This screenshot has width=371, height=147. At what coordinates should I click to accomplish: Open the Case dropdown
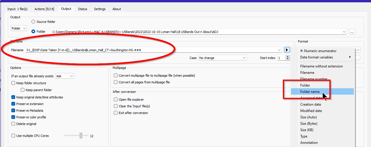(222, 58)
